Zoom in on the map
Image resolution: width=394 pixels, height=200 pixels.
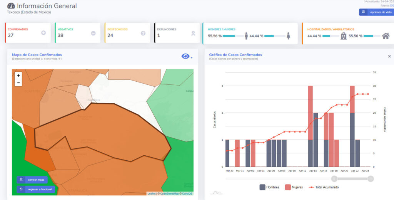18,76
